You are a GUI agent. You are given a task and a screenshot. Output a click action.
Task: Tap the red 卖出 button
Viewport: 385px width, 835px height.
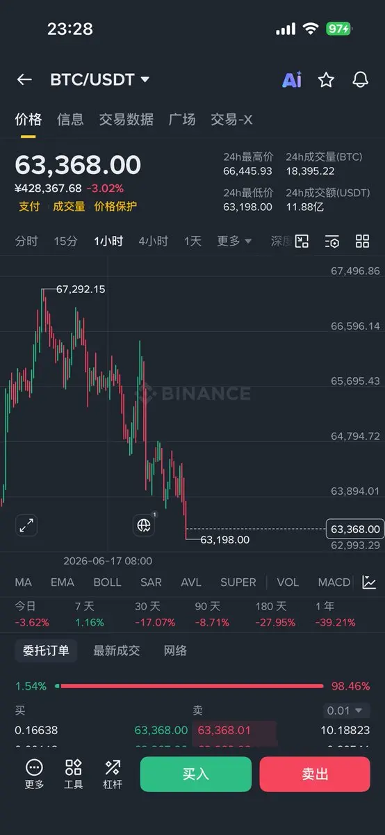tap(315, 774)
